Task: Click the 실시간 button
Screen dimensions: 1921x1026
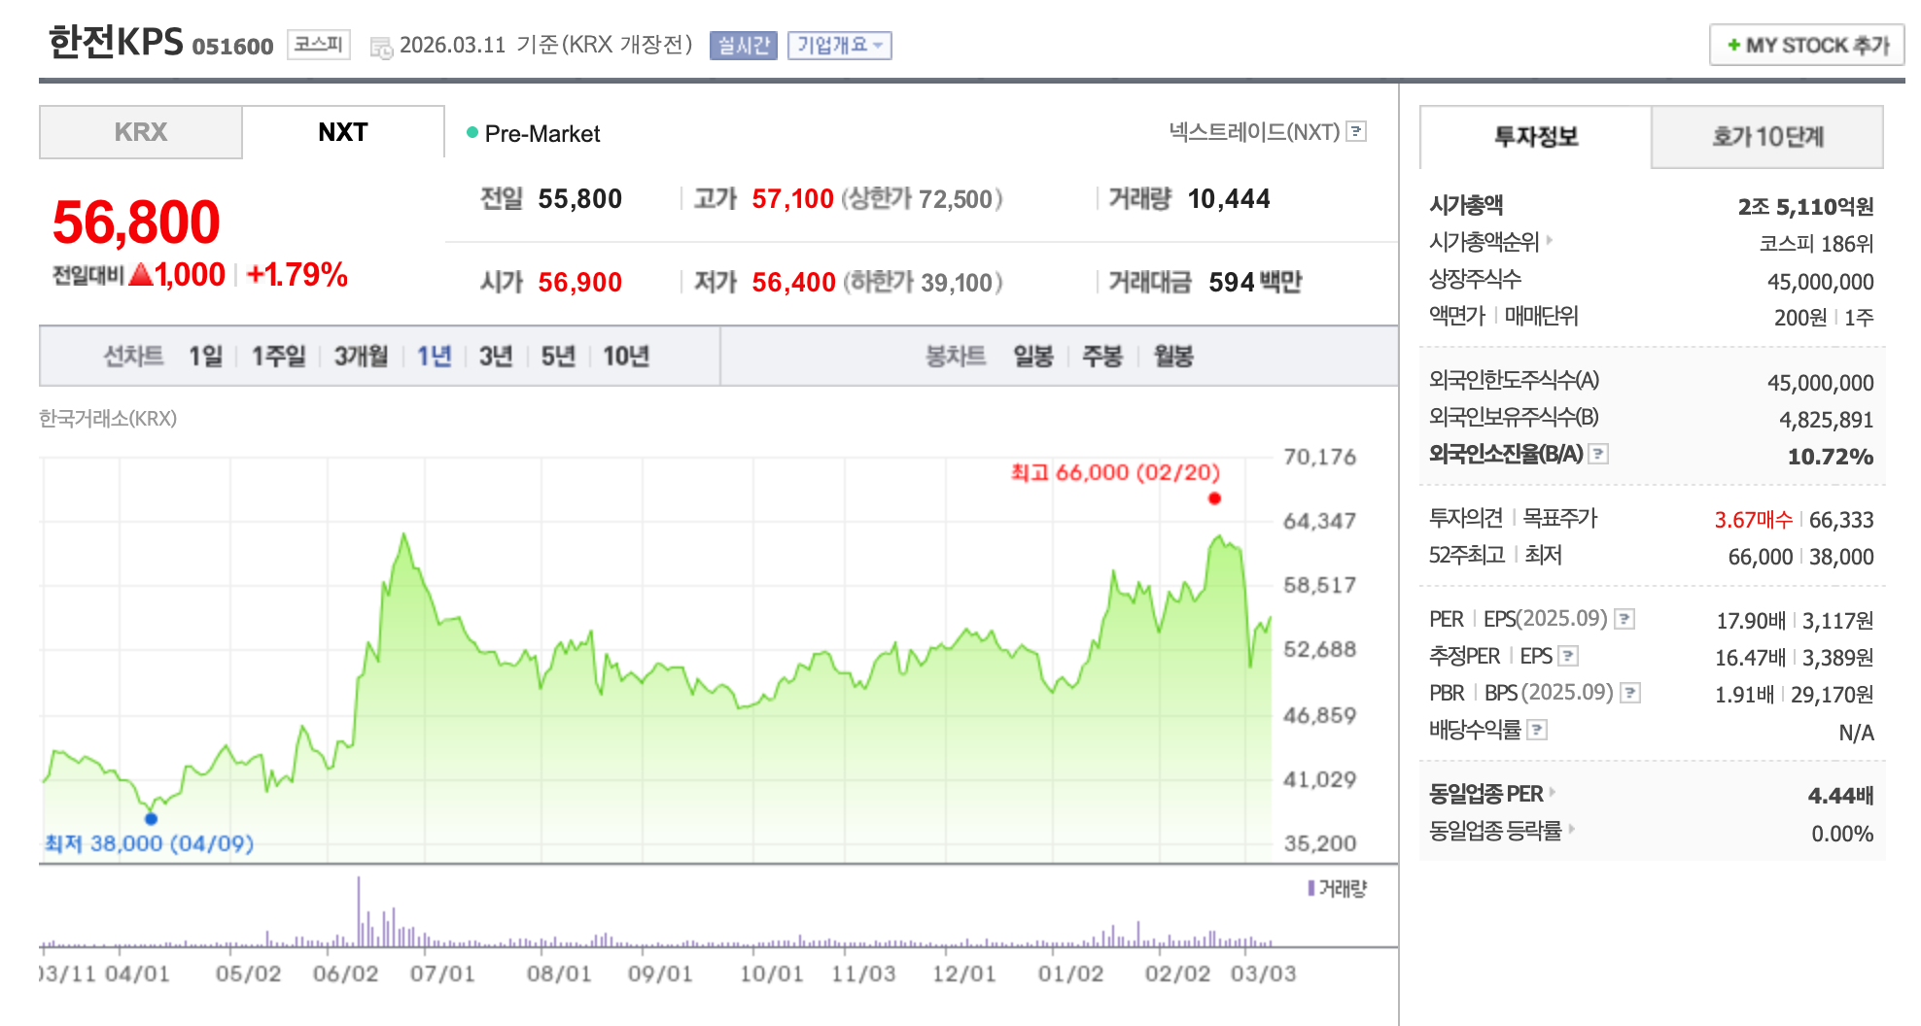Action: point(744,46)
